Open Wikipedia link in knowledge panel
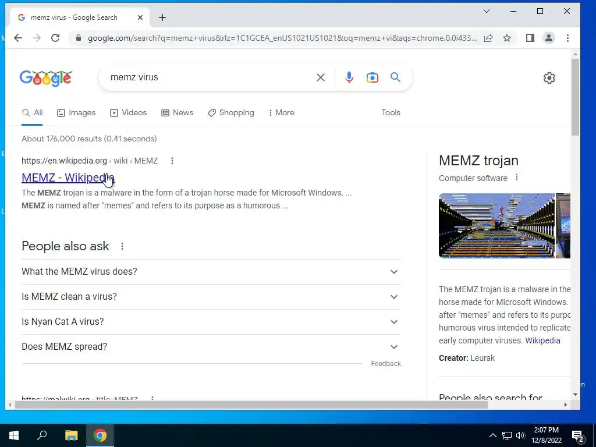The image size is (596, 447). pyautogui.click(x=542, y=340)
